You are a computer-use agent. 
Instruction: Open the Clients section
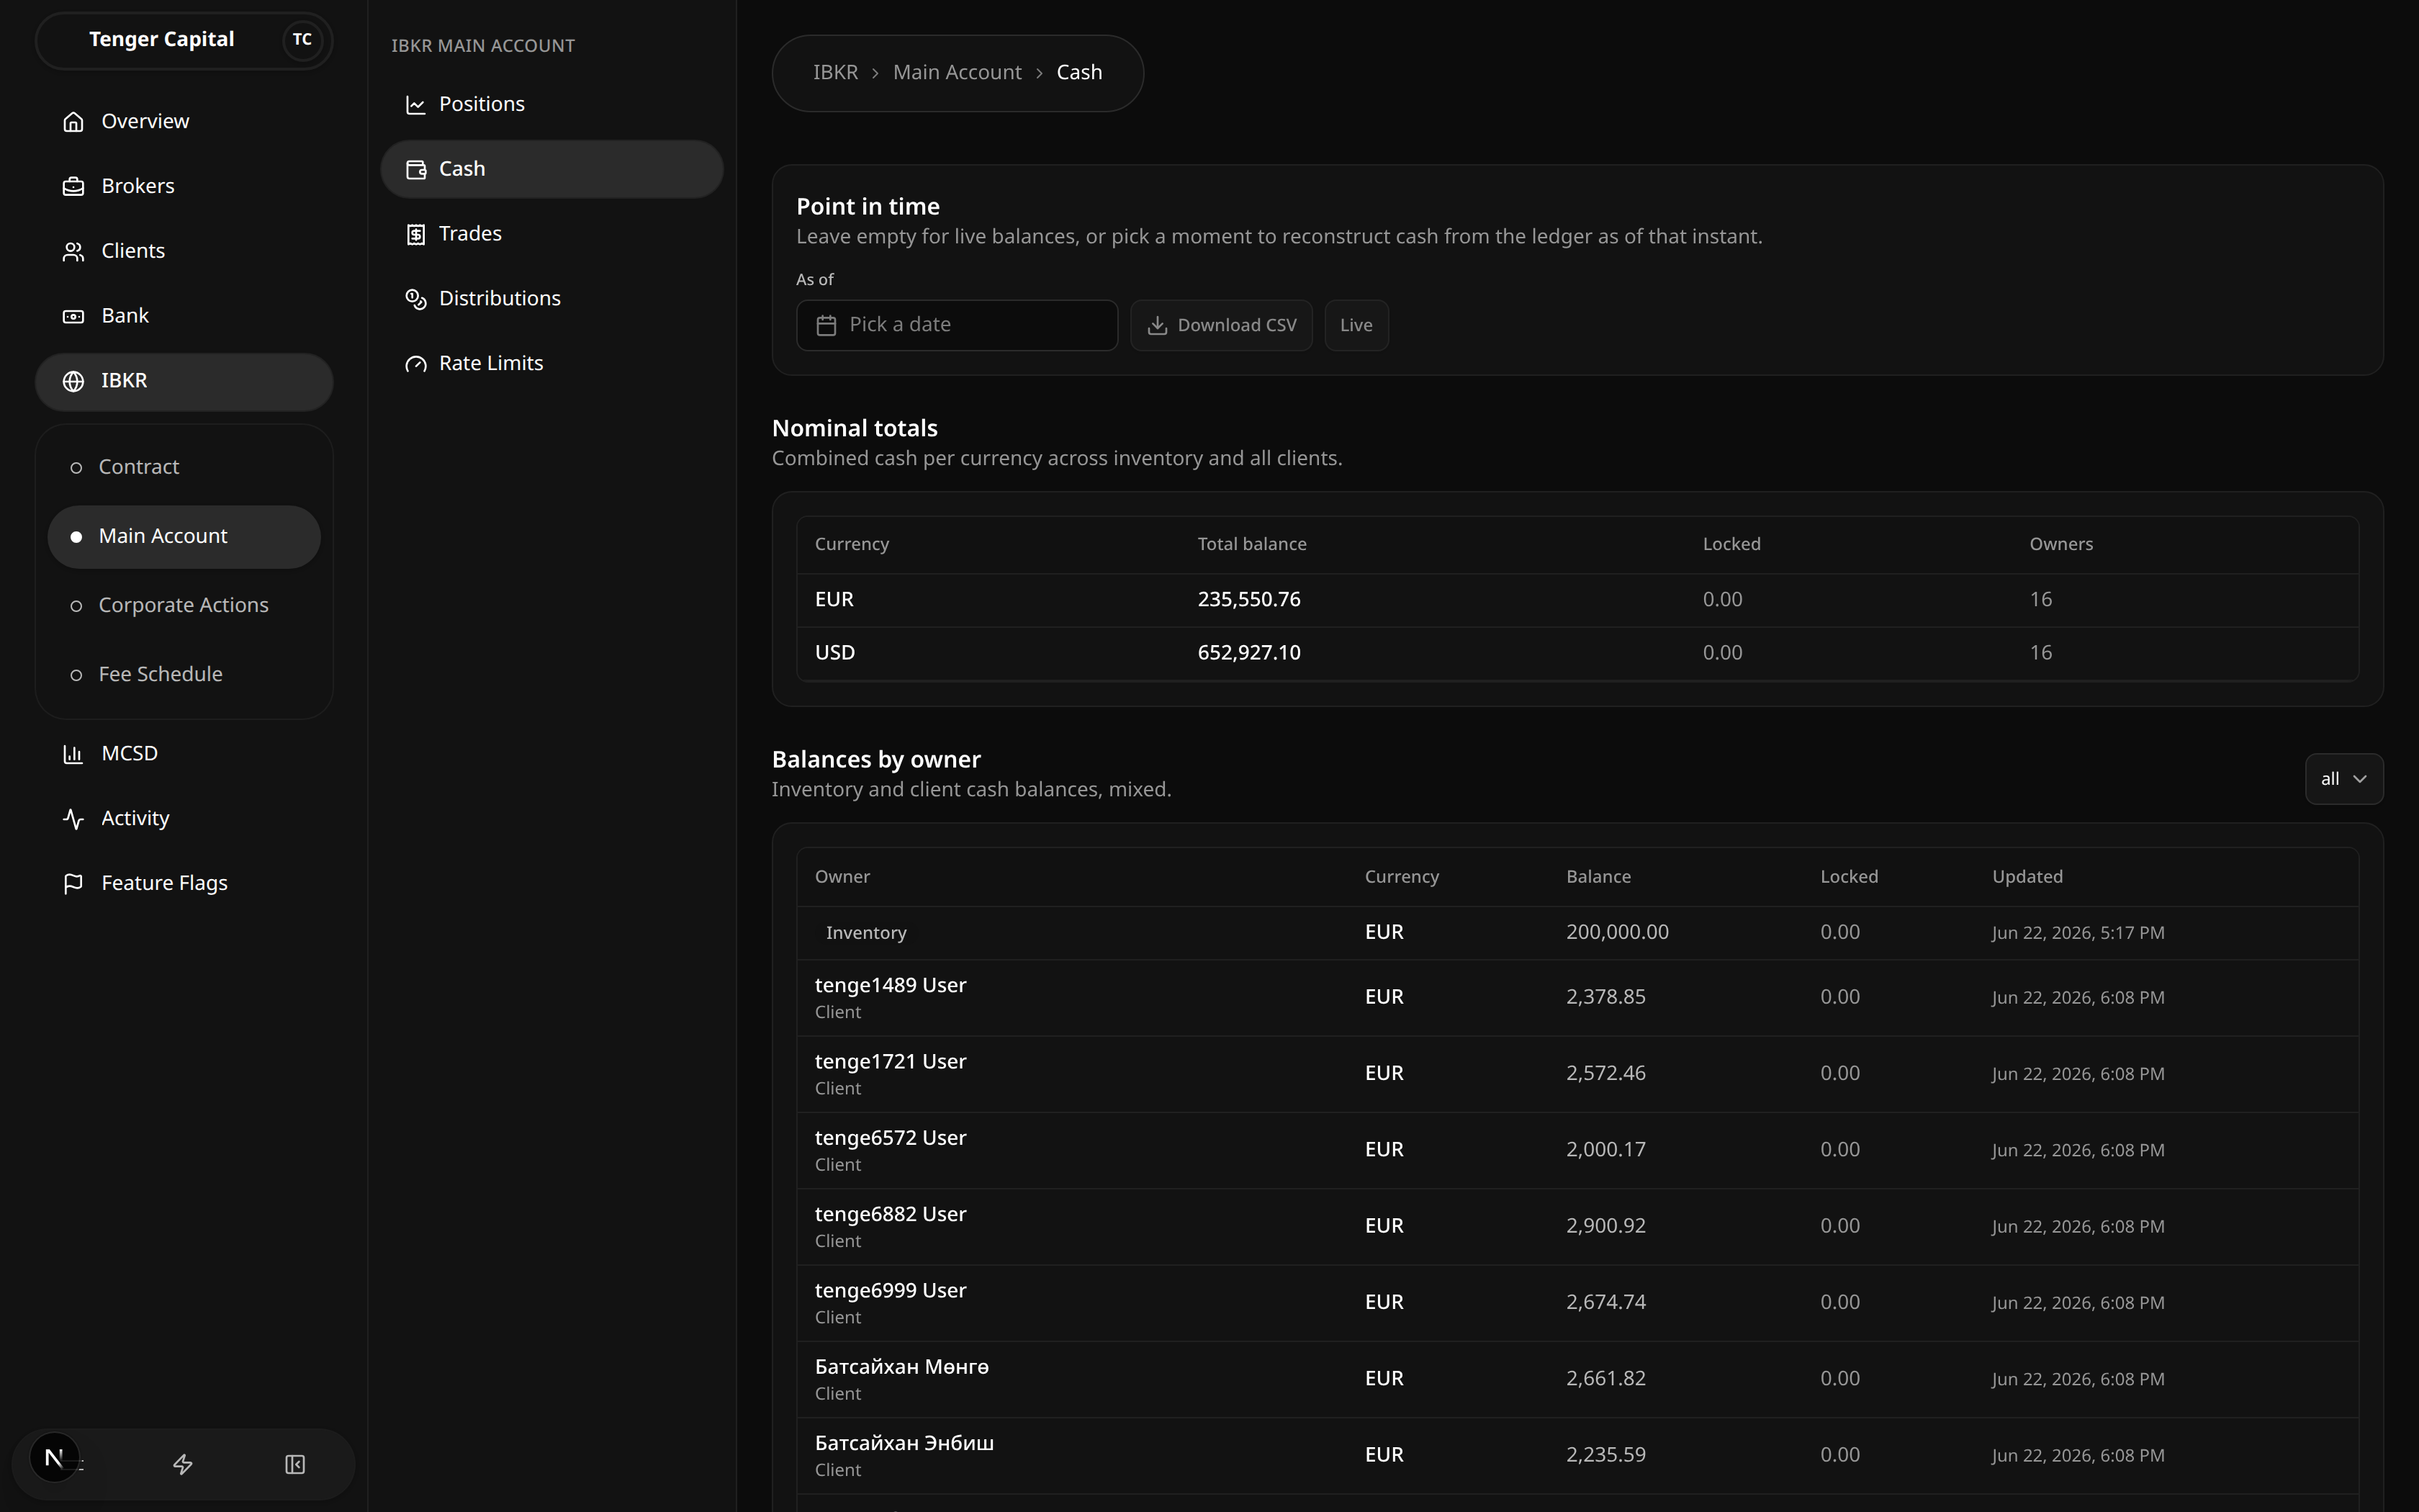click(x=184, y=252)
